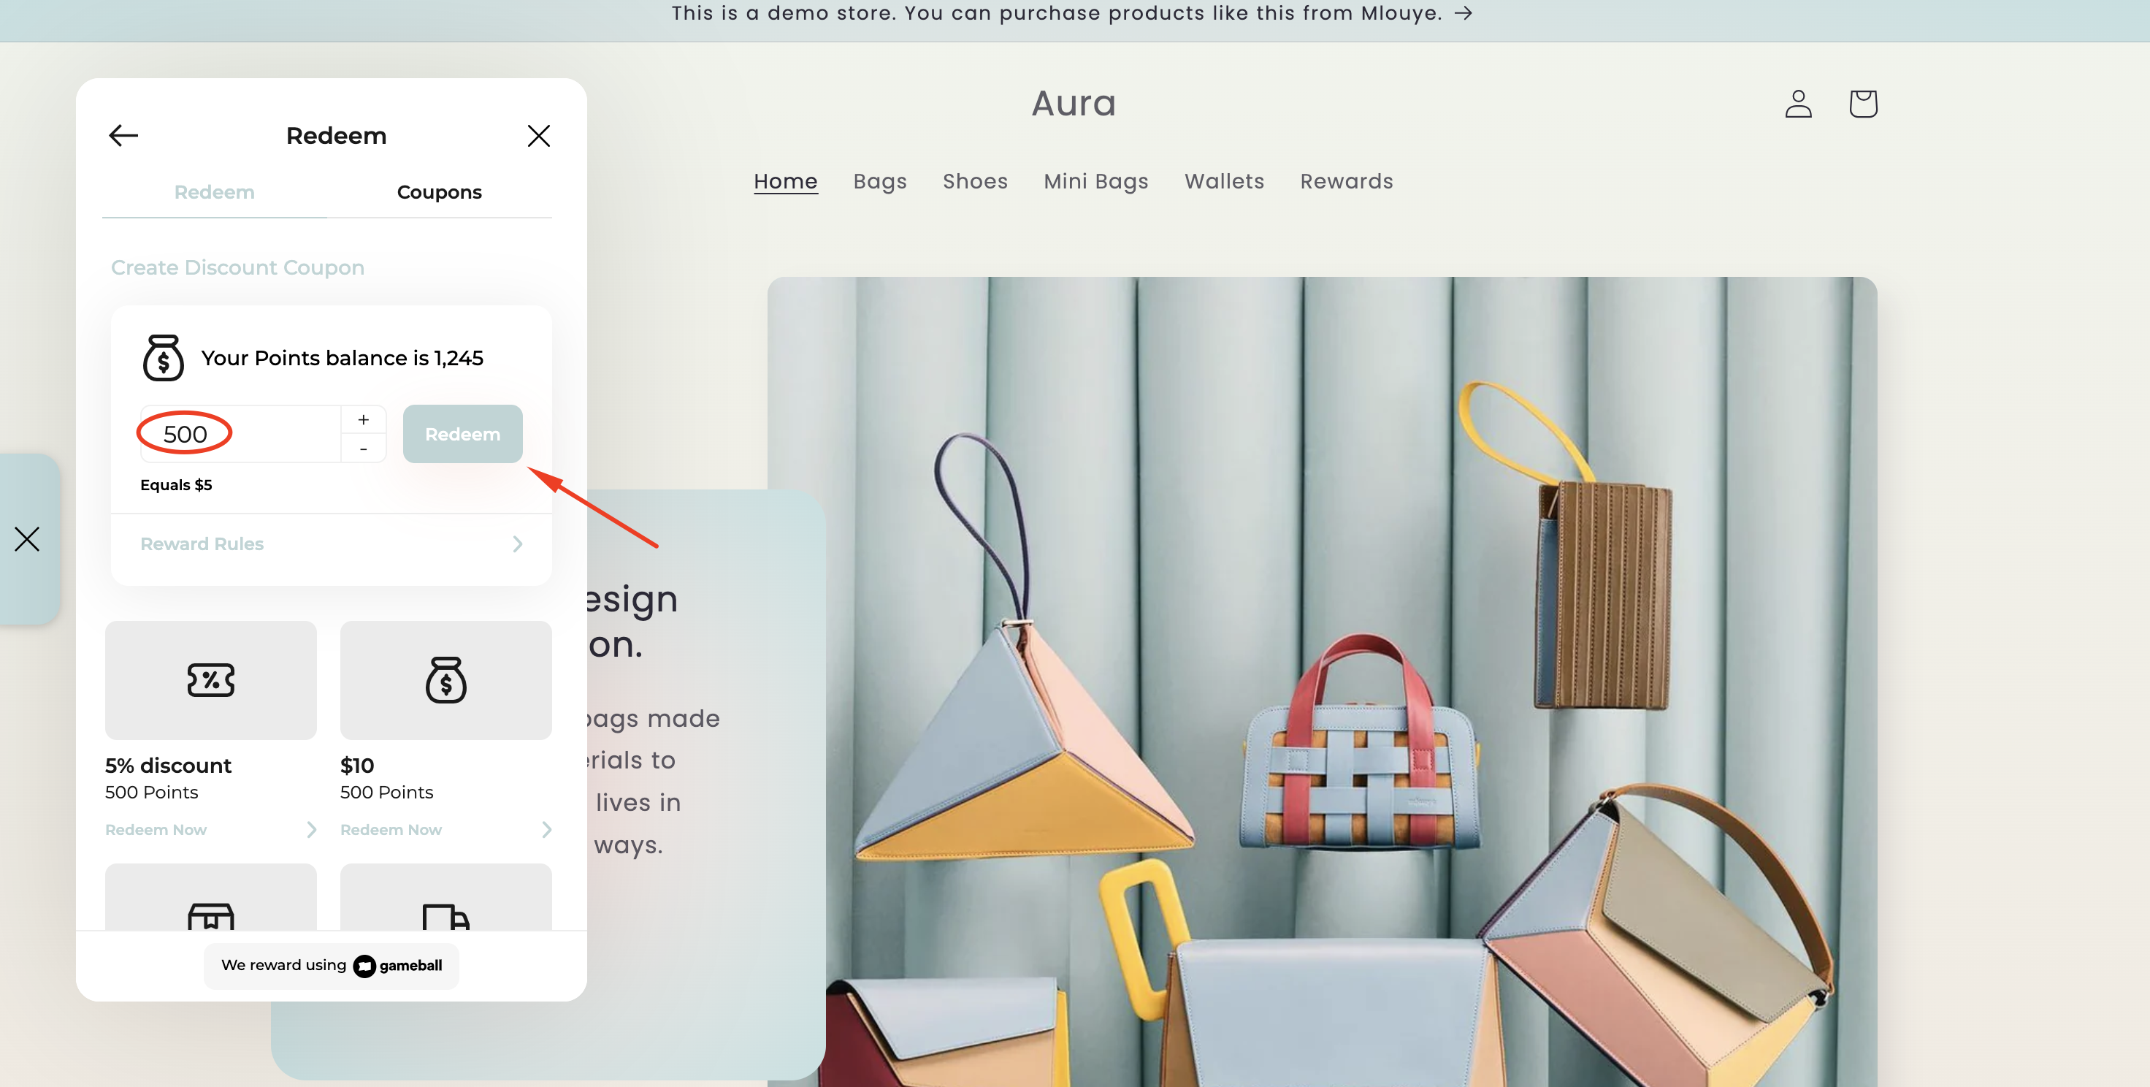2150x1087 pixels.
Task: Click the back arrow in the Redeem panel
Action: pyautogui.click(x=123, y=134)
